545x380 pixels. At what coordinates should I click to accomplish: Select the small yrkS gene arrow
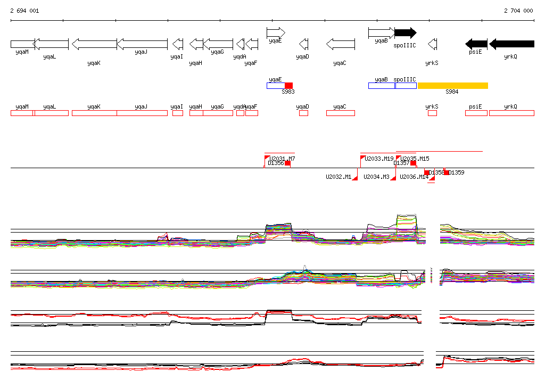pos(432,44)
